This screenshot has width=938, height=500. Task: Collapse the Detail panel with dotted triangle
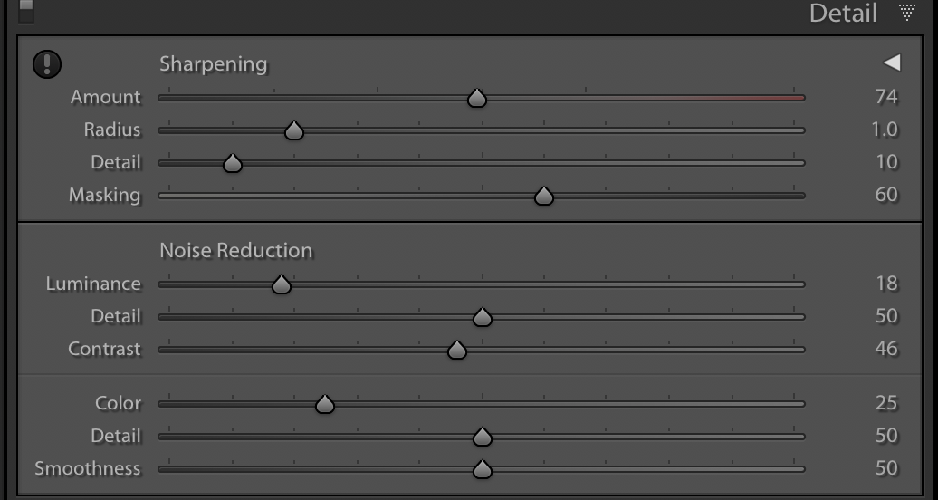(907, 12)
